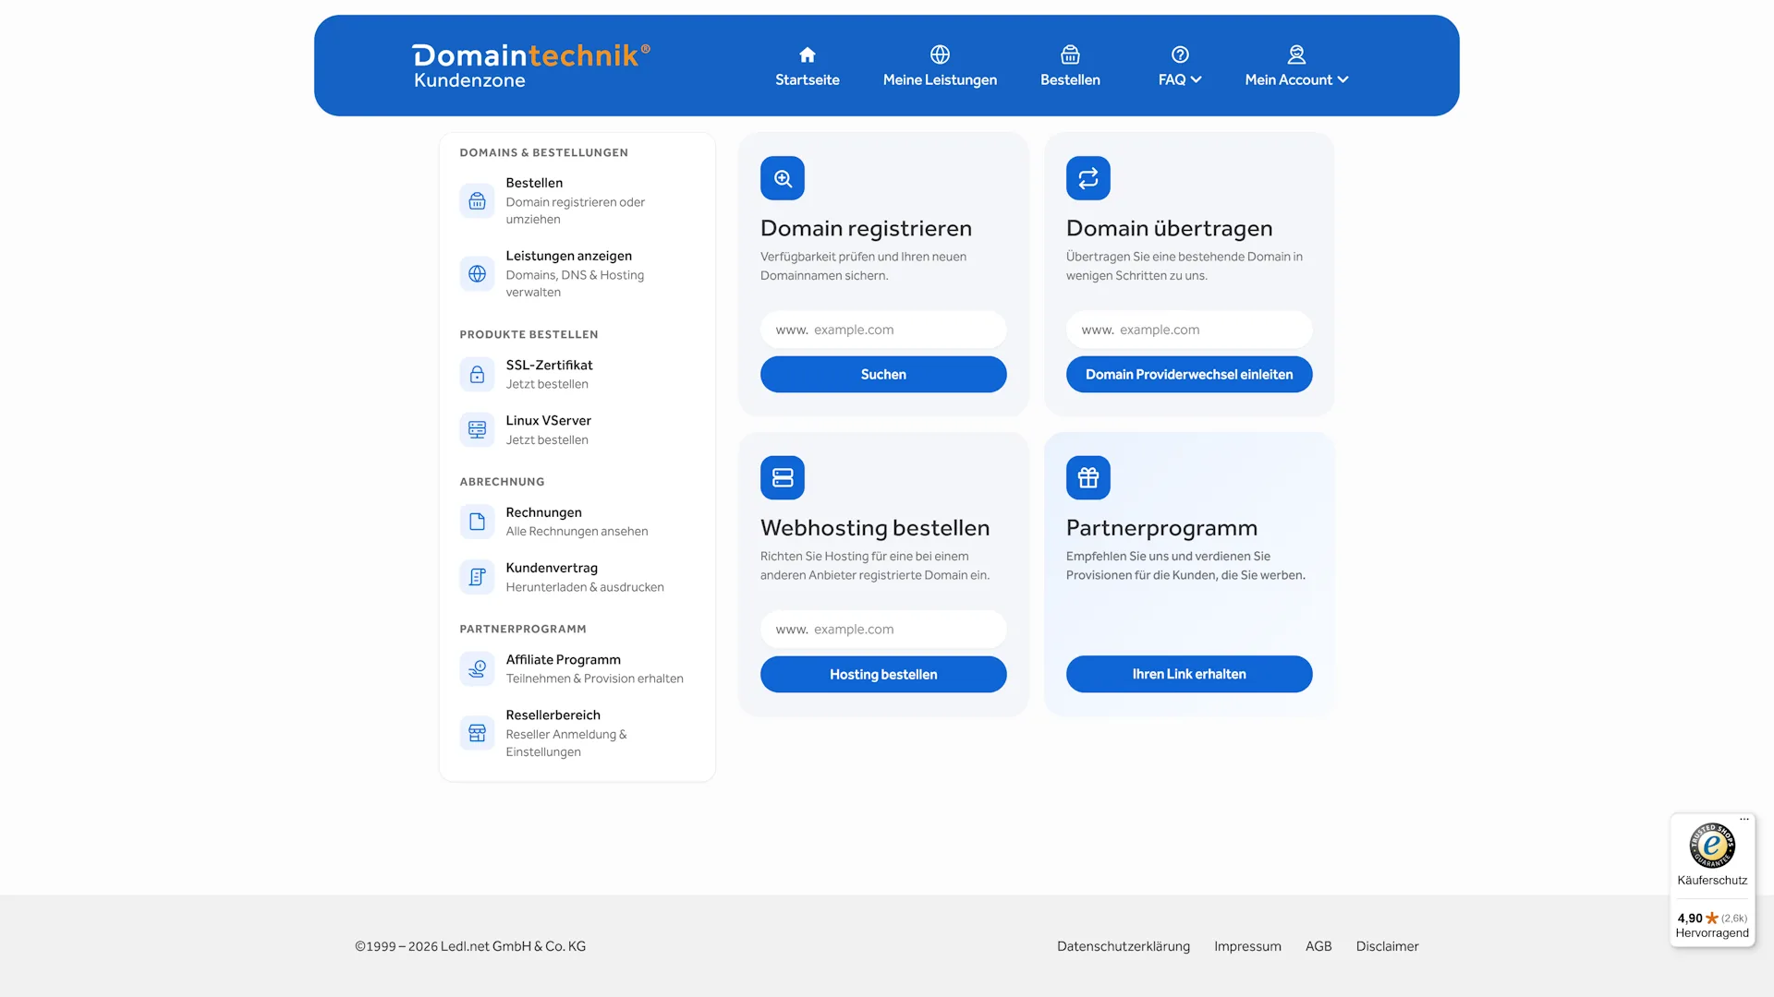Focus the Webhosting bestellen domain input field
Viewport: 1774px width, 997px height.
pos(883,629)
